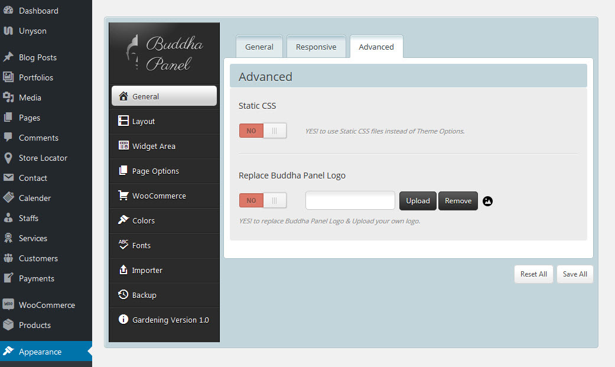Toggle the Replace Buddha Panel Logo switch
615x367 pixels.
click(x=263, y=200)
